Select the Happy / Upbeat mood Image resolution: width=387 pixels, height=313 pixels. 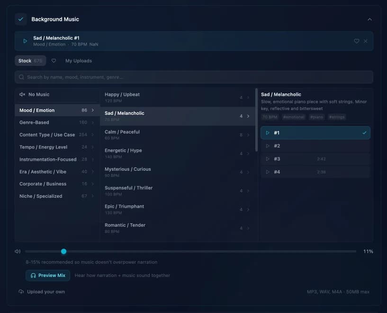178,98
